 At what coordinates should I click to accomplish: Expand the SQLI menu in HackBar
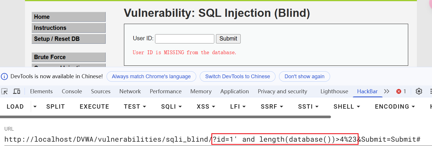(171, 107)
